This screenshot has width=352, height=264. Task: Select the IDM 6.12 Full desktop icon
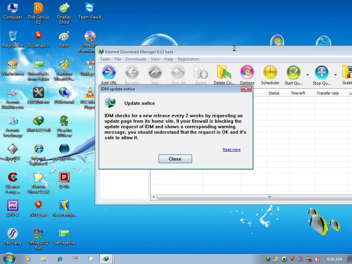(38, 123)
